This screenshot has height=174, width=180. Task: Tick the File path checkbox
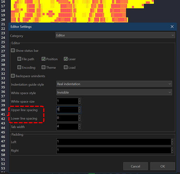pyautogui.click(x=19, y=59)
